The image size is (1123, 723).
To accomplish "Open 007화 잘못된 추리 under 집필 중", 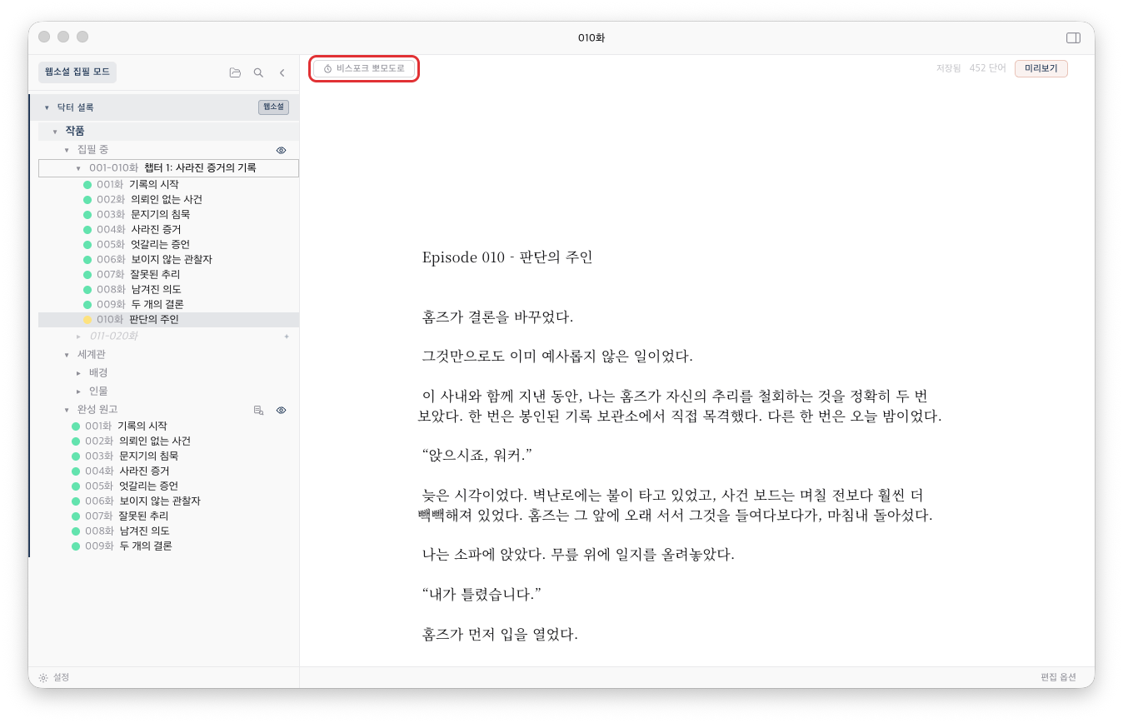I will [x=168, y=275].
